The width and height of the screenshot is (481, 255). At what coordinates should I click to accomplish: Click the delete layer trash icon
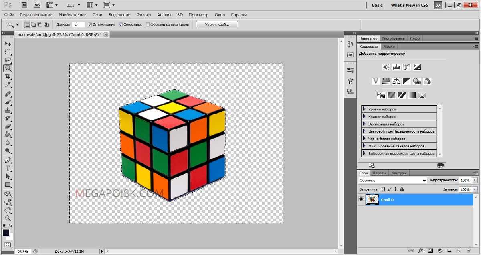[x=468, y=250]
